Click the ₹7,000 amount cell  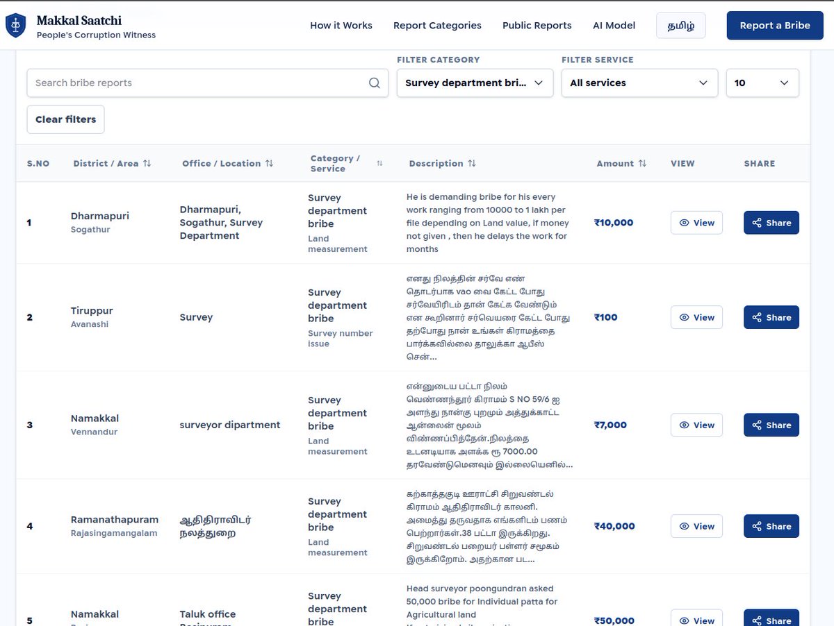[x=610, y=425]
